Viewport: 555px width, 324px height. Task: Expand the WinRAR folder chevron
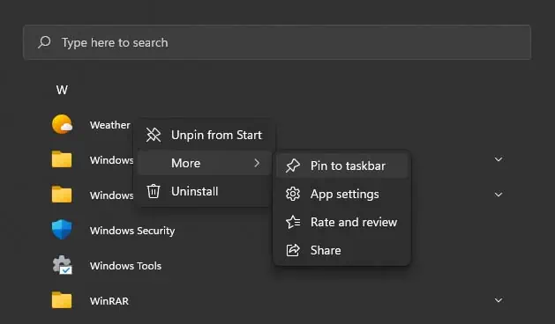point(499,300)
